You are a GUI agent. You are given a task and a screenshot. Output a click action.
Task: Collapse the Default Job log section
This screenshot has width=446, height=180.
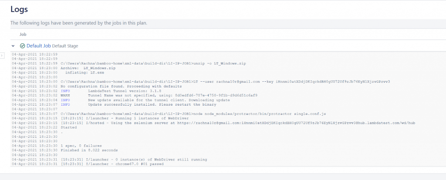pos(14,46)
